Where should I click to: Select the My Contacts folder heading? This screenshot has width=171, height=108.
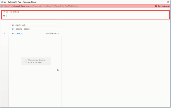(17, 34)
